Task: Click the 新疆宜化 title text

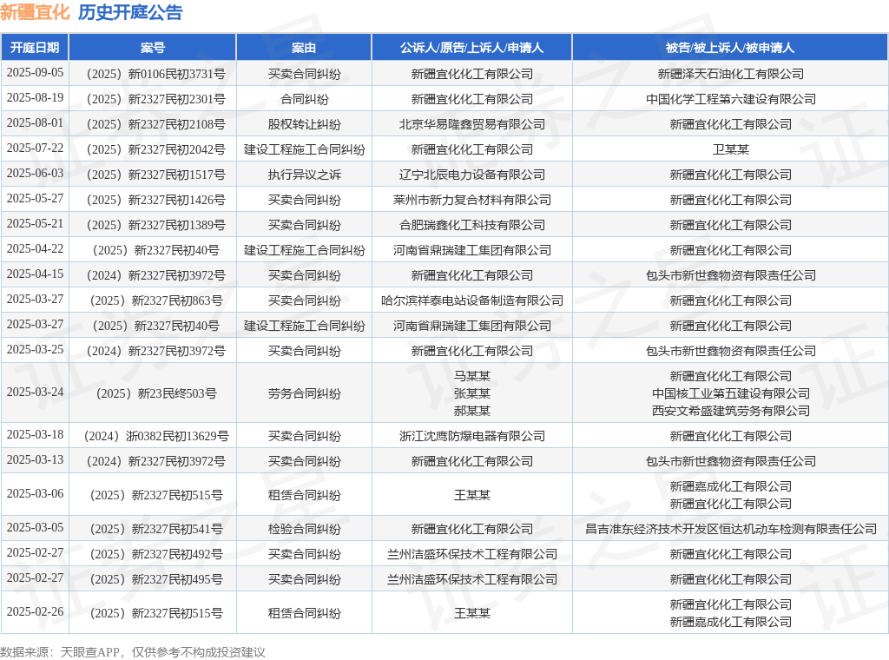Action: pos(35,12)
